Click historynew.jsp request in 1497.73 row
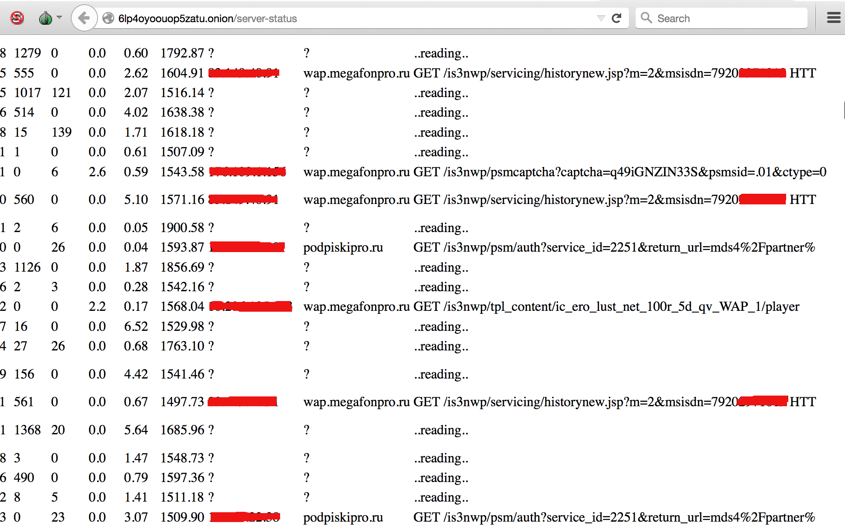This screenshot has width=845, height=528. [614, 402]
